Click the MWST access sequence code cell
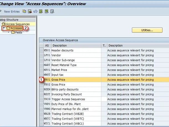The width and height of the screenshot is (169, 127). point(47,75)
